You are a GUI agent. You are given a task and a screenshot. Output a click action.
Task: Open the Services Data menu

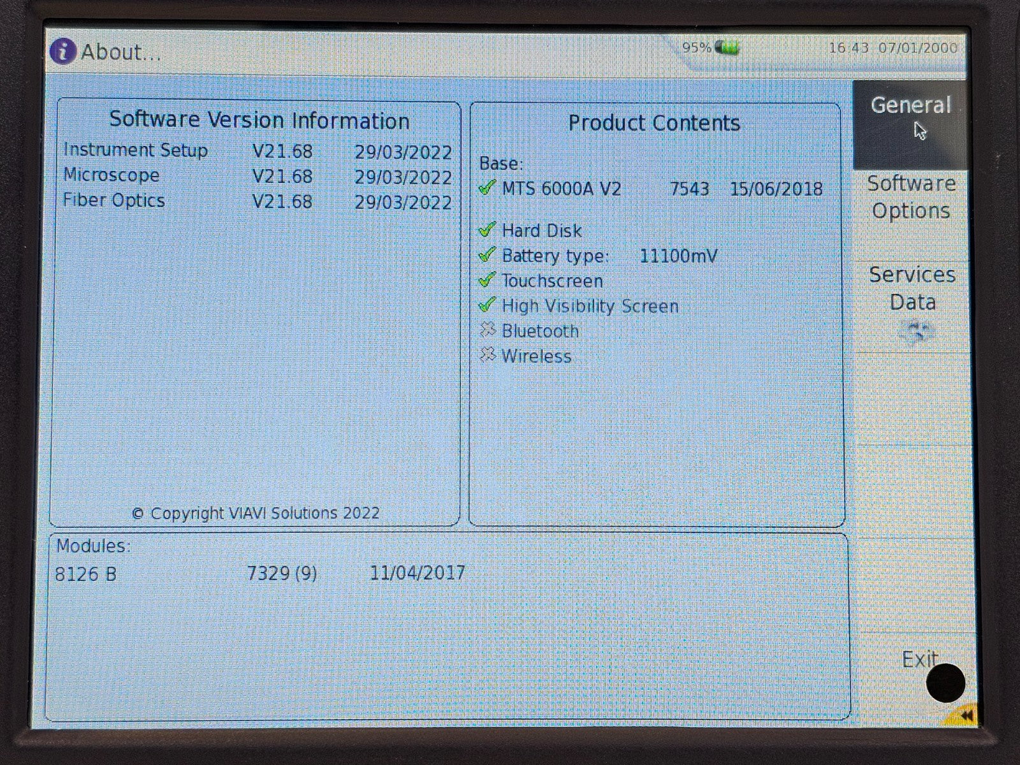[912, 288]
